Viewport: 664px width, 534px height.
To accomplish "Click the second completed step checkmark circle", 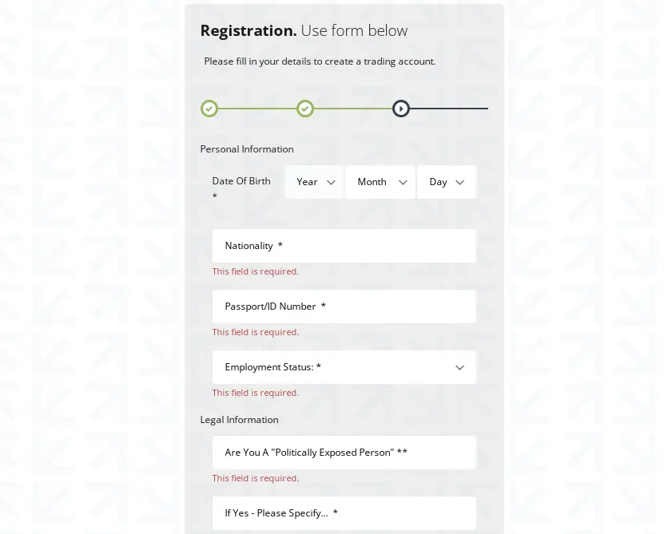I will tap(305, 109).
